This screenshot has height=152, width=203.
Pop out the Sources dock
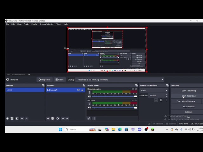[x=84, y=85]
